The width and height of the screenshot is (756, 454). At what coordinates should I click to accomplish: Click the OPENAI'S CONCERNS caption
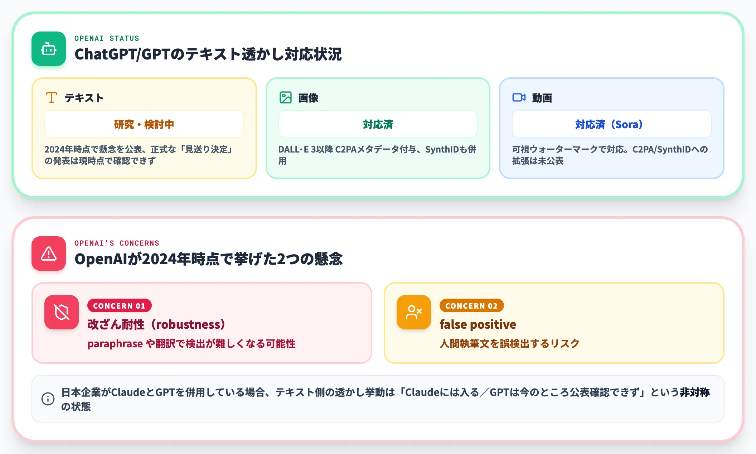pyautogui.click(x=117, y=243)
